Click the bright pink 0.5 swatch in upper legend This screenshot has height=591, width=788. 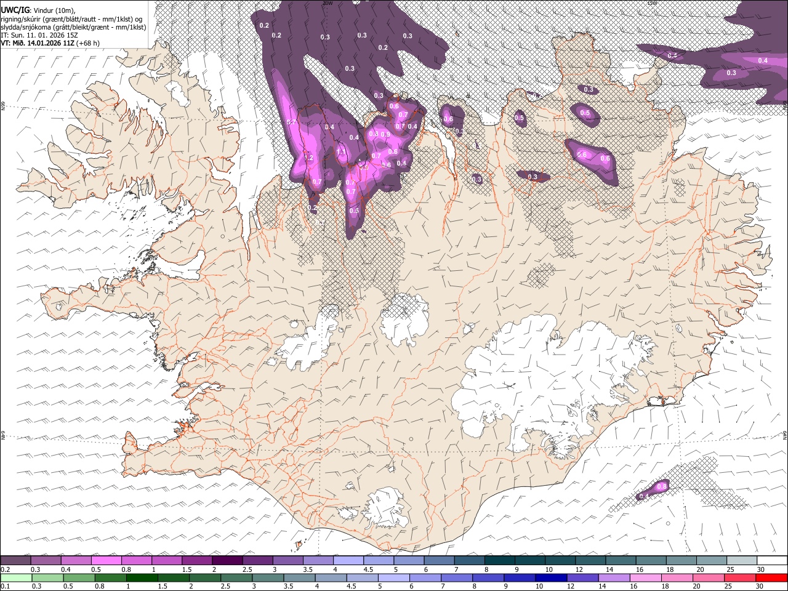[106, 560]
